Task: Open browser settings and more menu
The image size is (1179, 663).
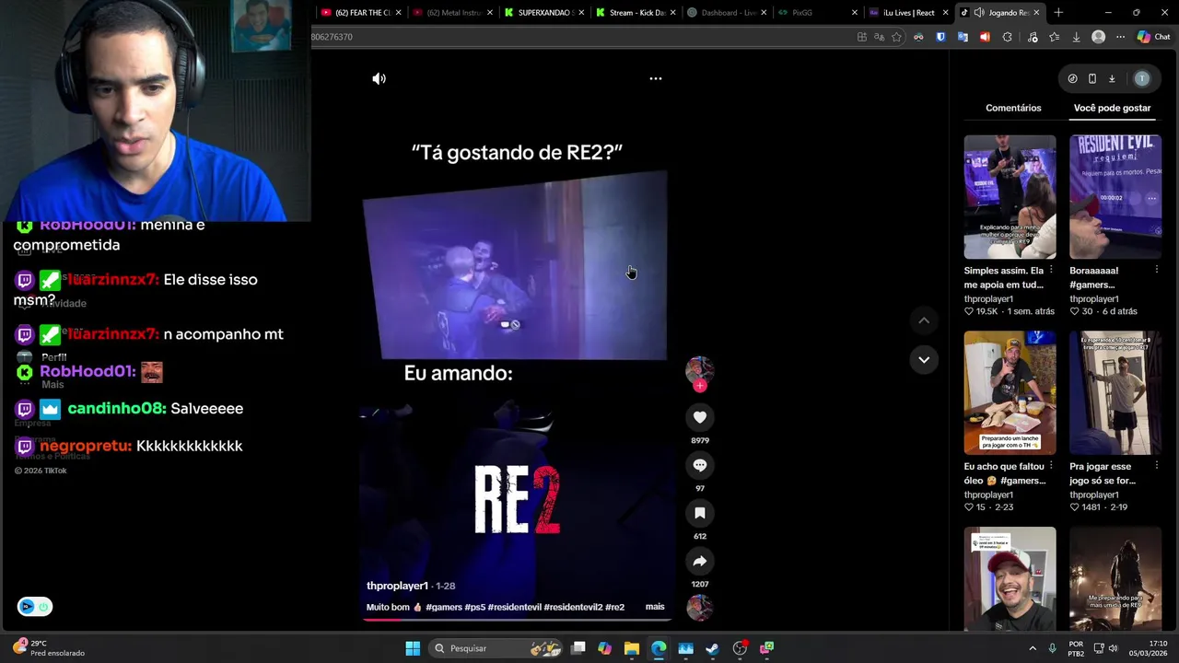Action: tap(1120, 37)
